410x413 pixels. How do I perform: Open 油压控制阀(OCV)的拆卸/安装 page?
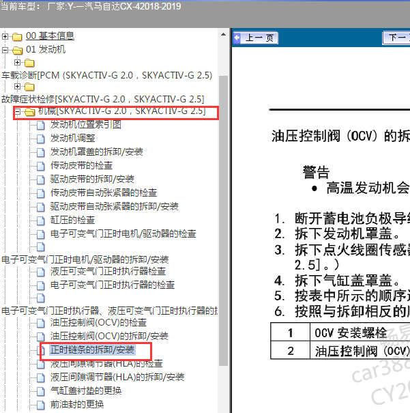point(109,337)
